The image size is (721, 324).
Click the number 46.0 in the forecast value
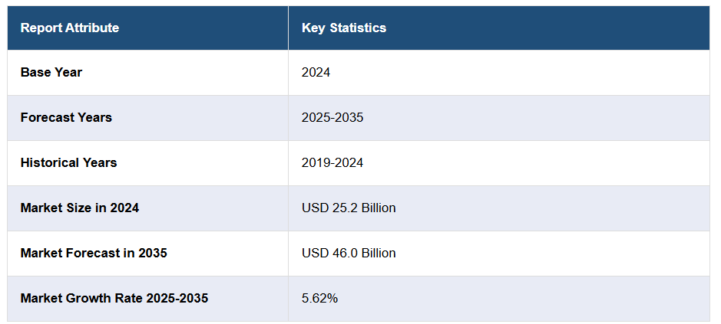pyautogui.click(x=341, y=254)
